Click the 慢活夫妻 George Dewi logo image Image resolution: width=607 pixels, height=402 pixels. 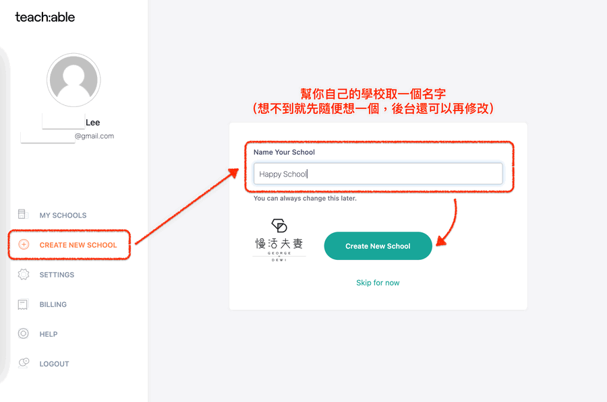tap(279, 240)
